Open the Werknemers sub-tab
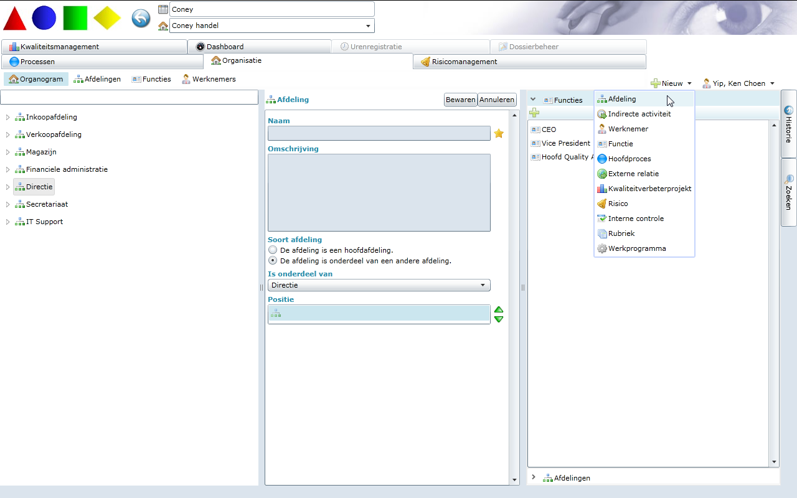 (x=209, y=79)
